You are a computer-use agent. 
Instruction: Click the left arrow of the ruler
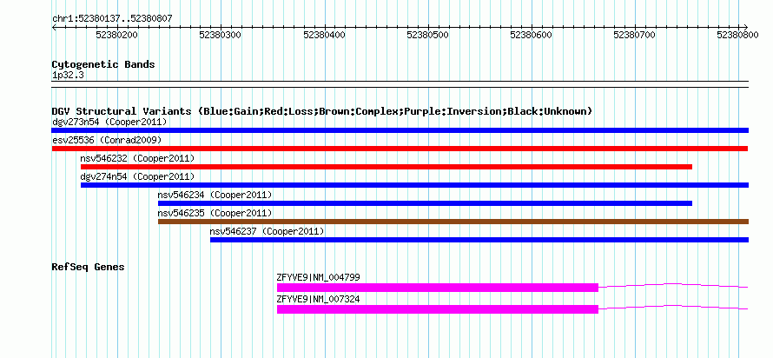pyautogui.click(x=54, y=28)
